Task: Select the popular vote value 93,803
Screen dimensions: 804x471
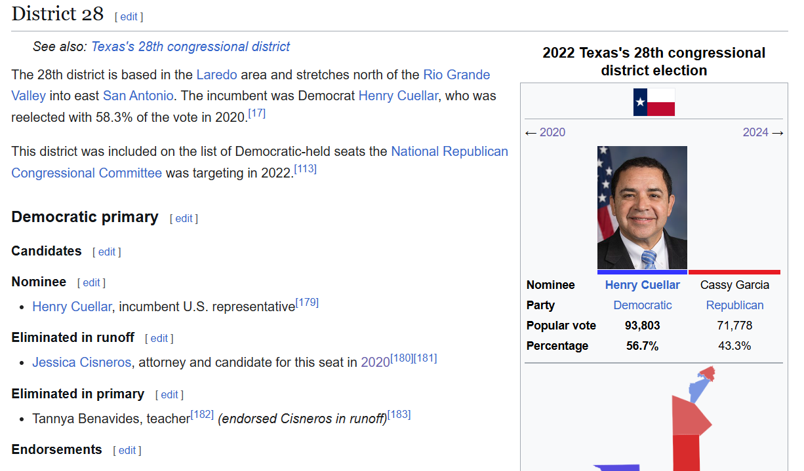Action: 643,326
